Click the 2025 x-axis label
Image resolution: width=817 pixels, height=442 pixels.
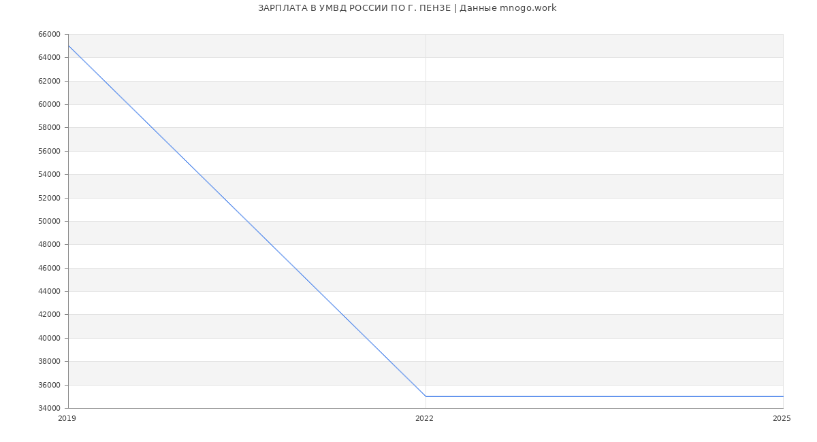coord(782,419)
